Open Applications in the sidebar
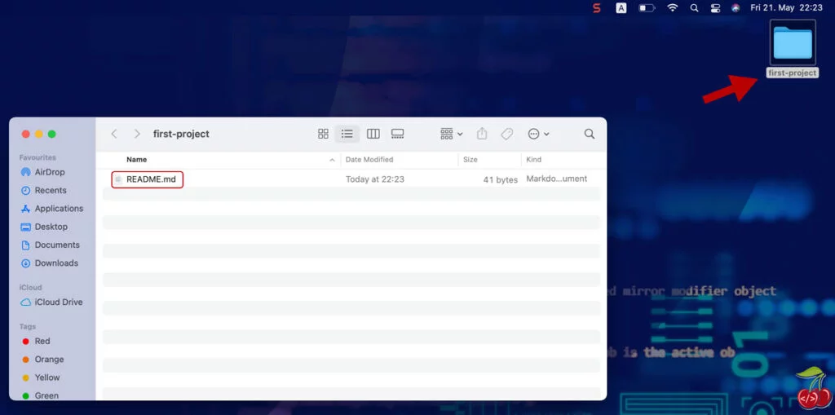The width and height of the screenshot is (835, 415). [x=51, y=208]
